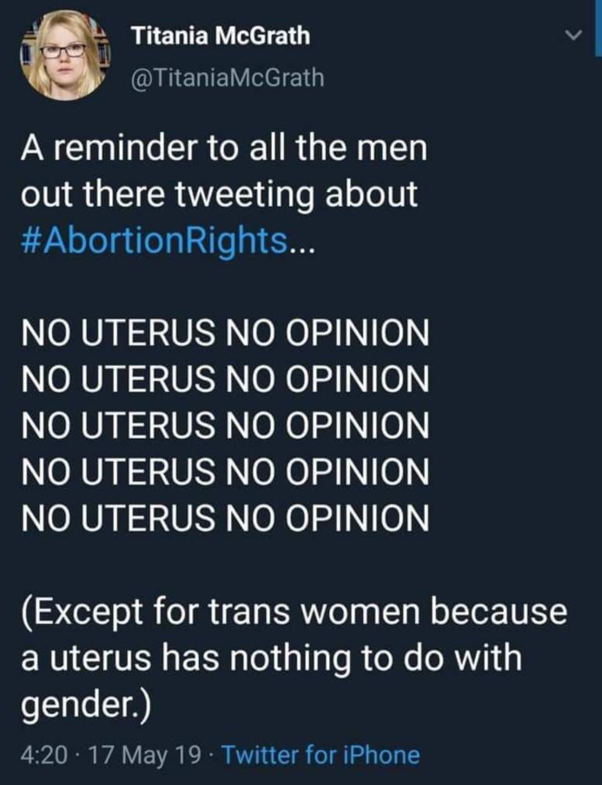Click the "A reminder to all the men" line
Viewport: 602px width, 785px height.
[x=224, y=148]
